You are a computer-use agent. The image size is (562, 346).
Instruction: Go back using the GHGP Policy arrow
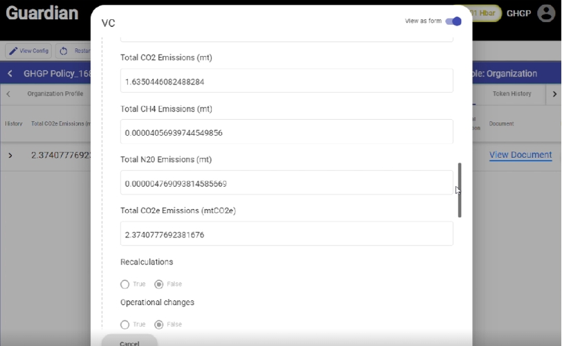coord(10,73)
